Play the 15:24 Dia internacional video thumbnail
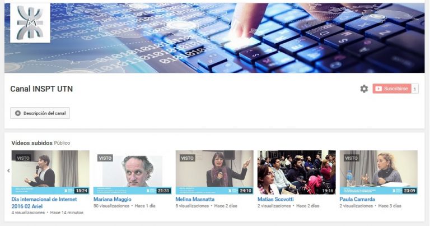430x226 pixels. (x=50, y=172)
